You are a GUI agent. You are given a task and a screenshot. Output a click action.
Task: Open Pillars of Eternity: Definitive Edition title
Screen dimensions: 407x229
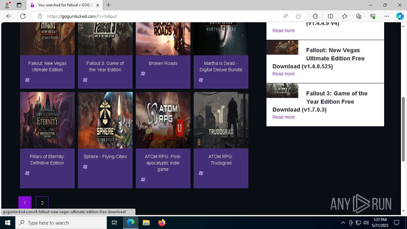pos(47,160)
